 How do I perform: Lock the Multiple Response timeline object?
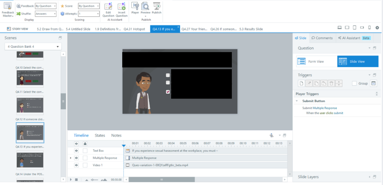click(85, 158)
